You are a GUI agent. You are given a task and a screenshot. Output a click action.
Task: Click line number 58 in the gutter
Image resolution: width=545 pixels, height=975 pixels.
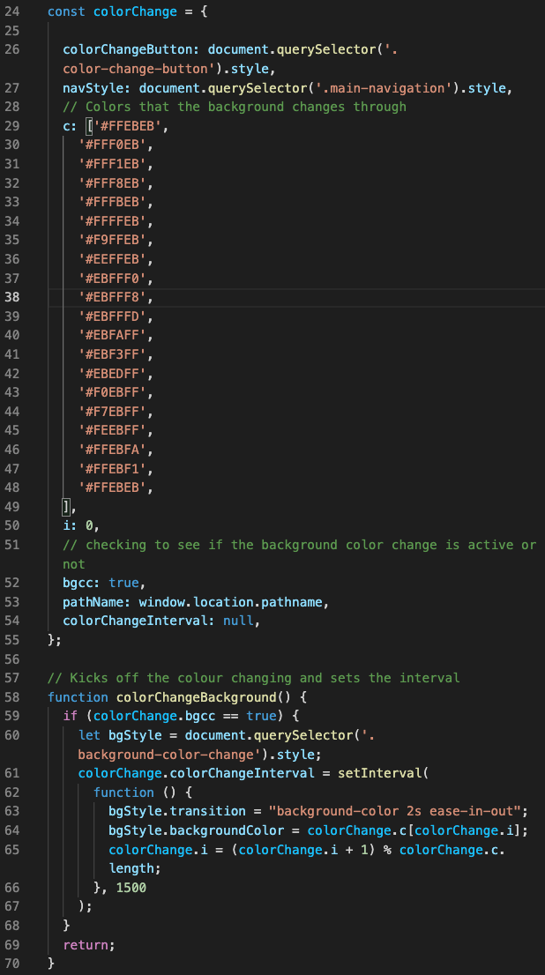11,696
